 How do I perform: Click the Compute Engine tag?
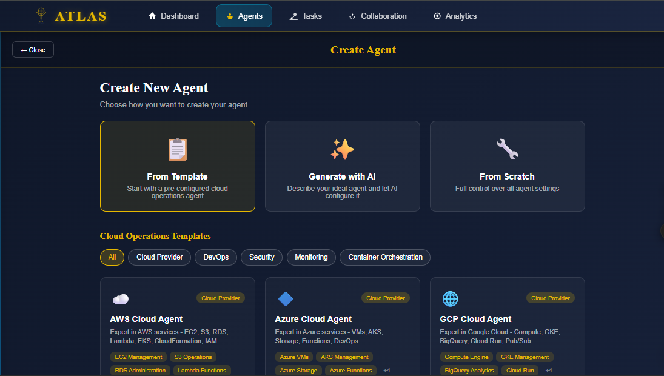pyautogui.click(x=466, y=357)
